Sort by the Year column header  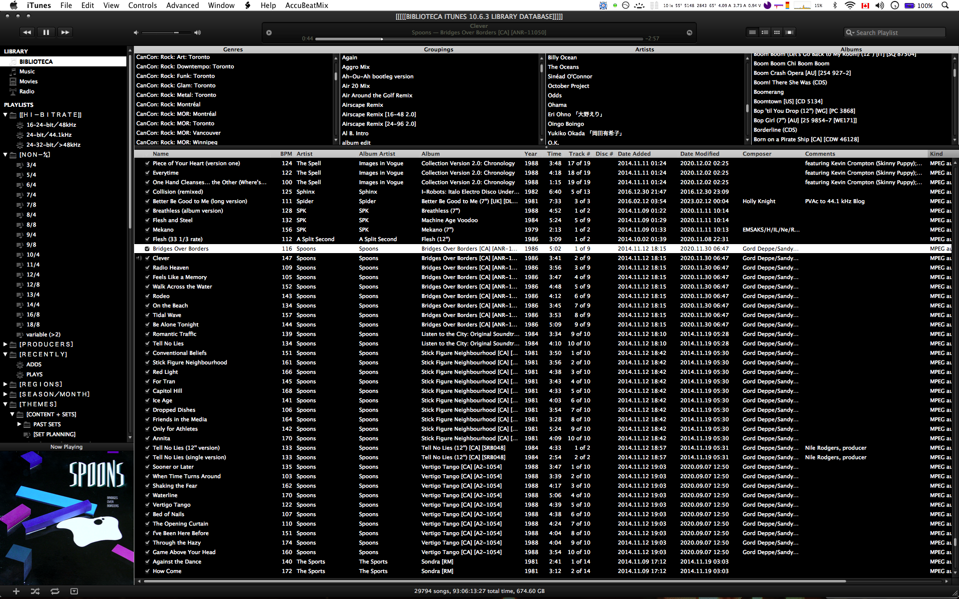tap(530, 154)
